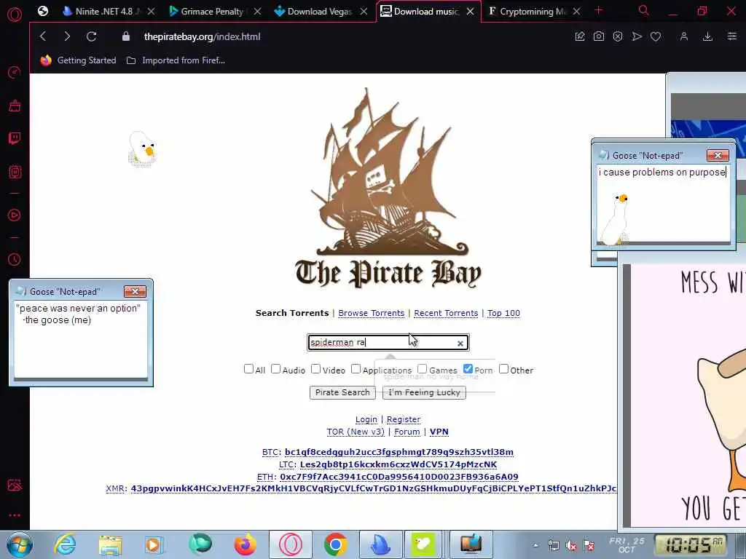This screenshot has width=746, height=559.
Task: Click the ETH donation address link
Action: 398,477
